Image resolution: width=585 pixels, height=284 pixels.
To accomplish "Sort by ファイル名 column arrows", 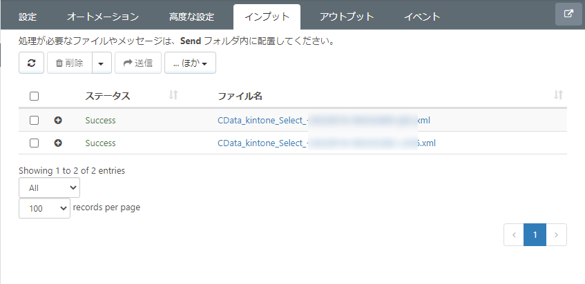I will point(558,95).
